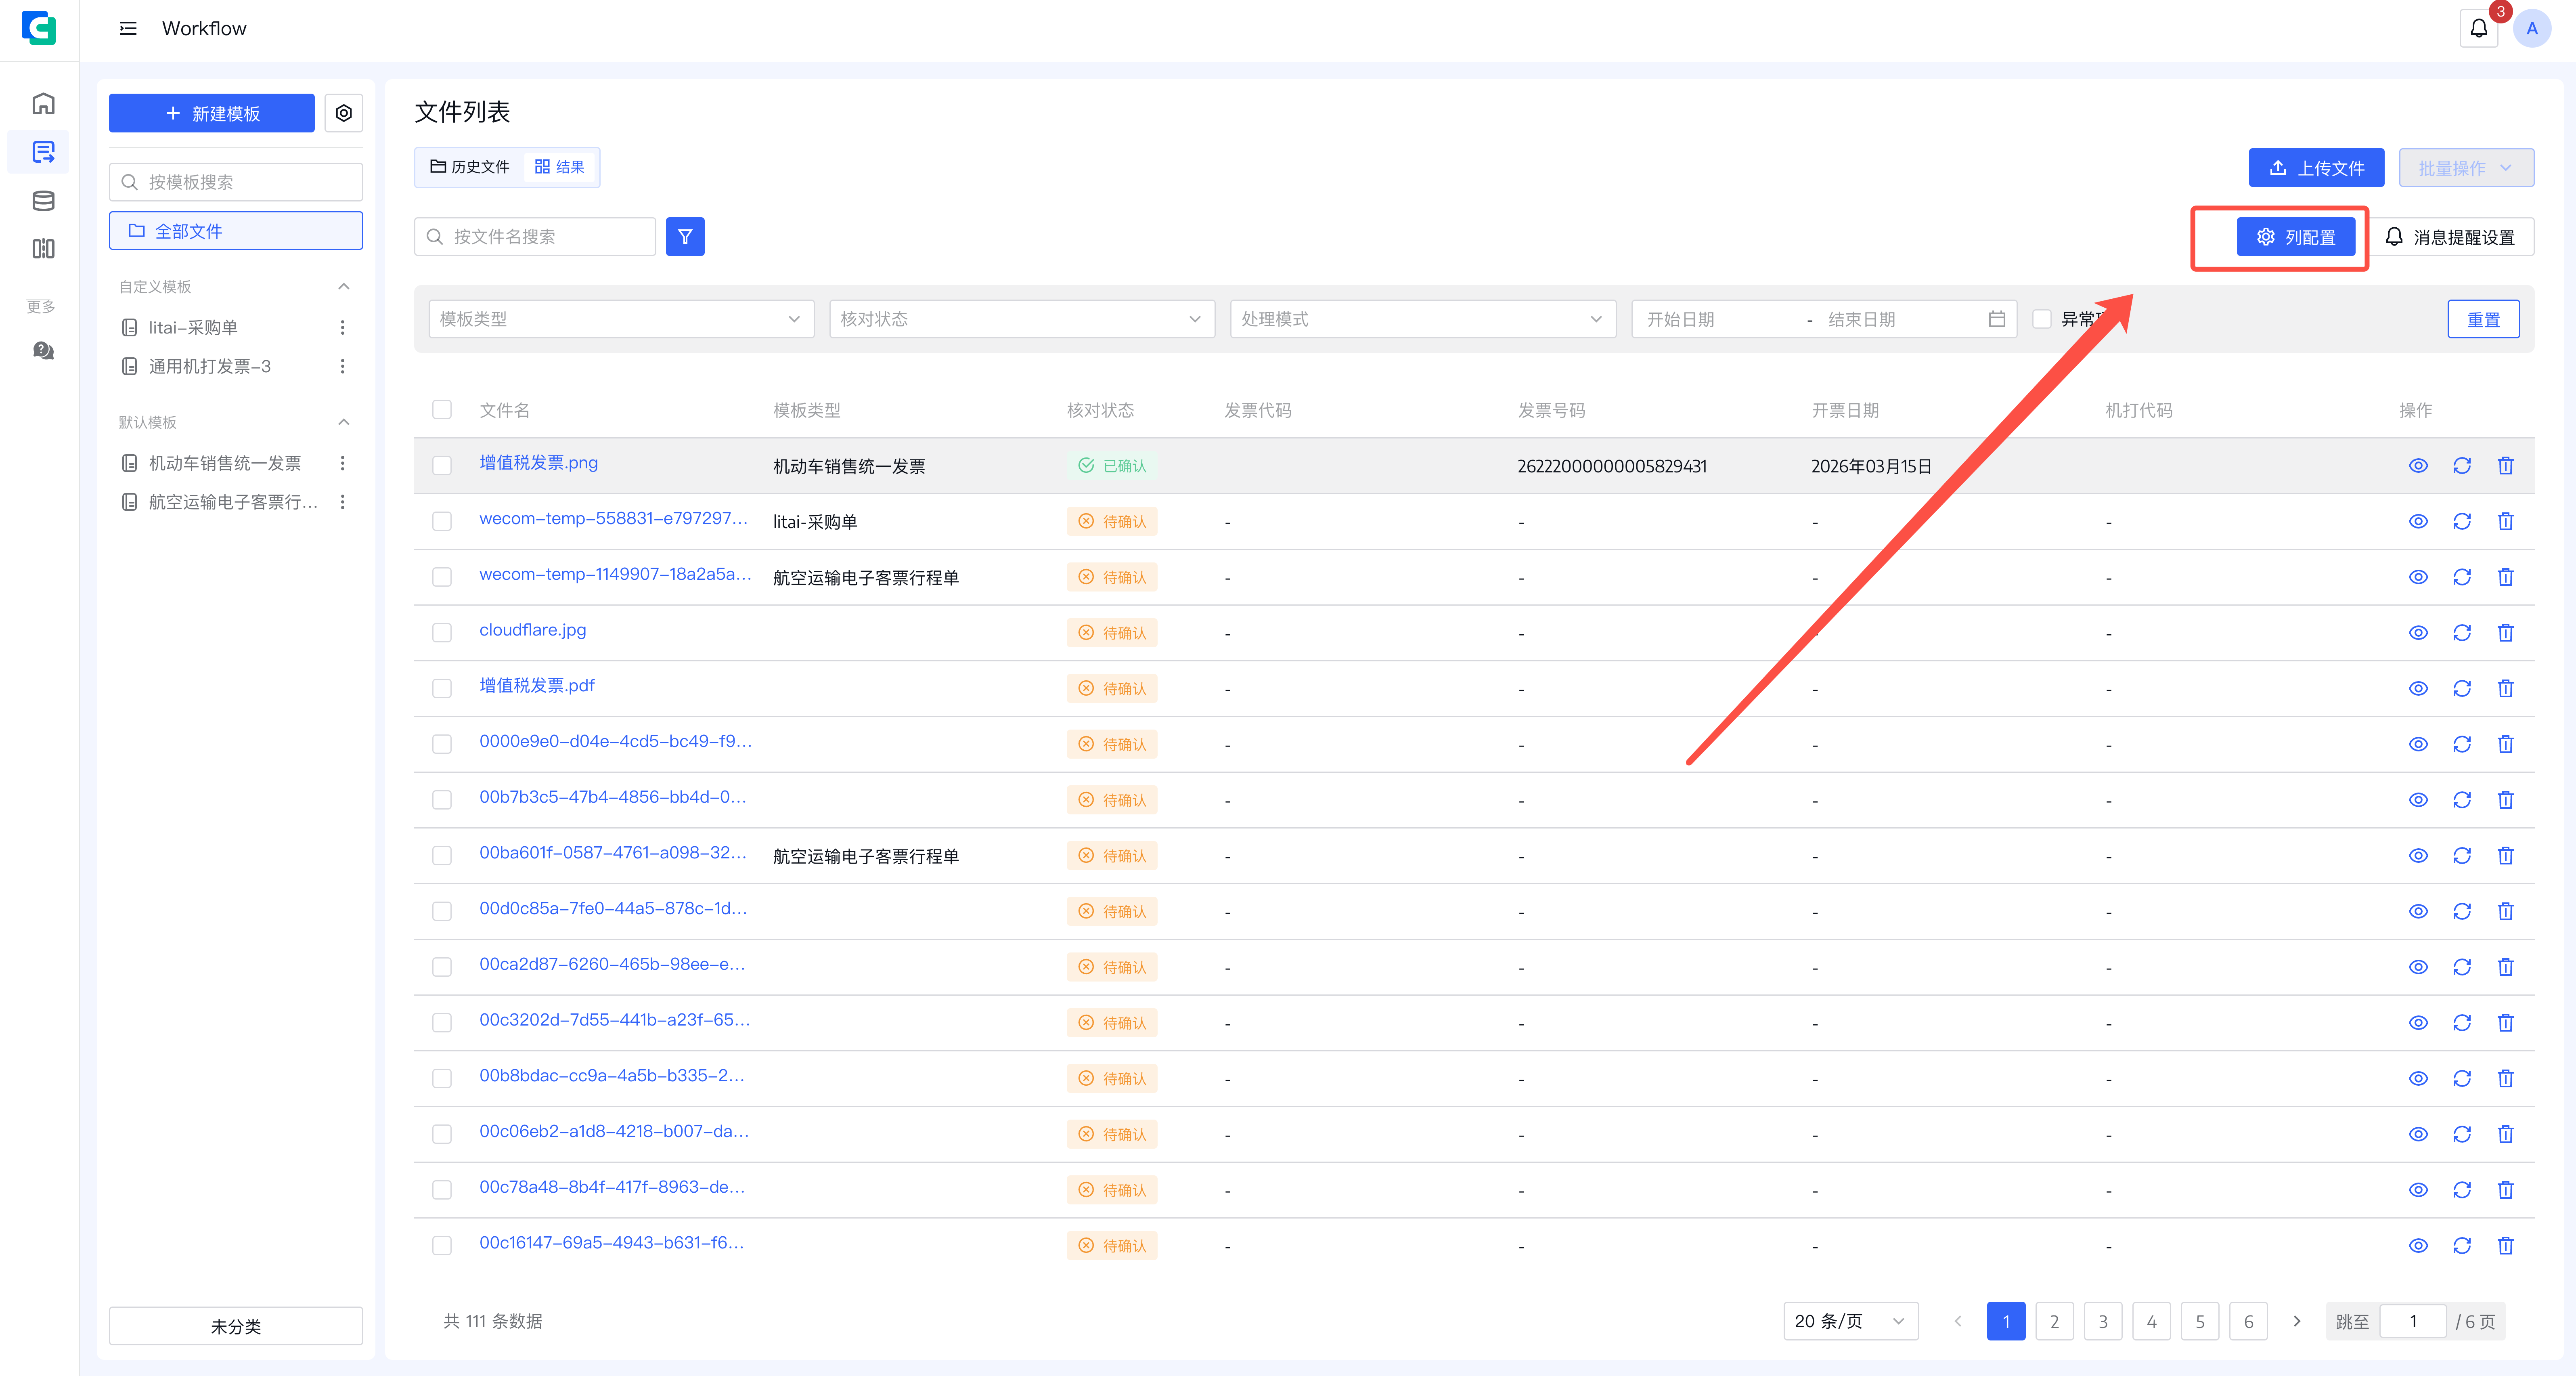
Task: Focus the 按文件名搜索 search field
Action: click(535, 237)
